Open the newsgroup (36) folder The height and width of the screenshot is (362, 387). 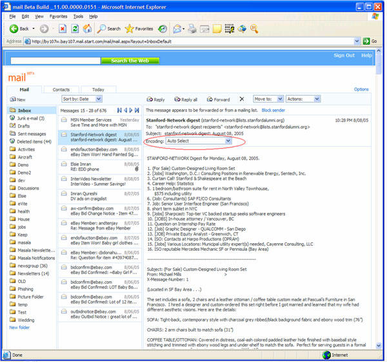tap(32, 266)
